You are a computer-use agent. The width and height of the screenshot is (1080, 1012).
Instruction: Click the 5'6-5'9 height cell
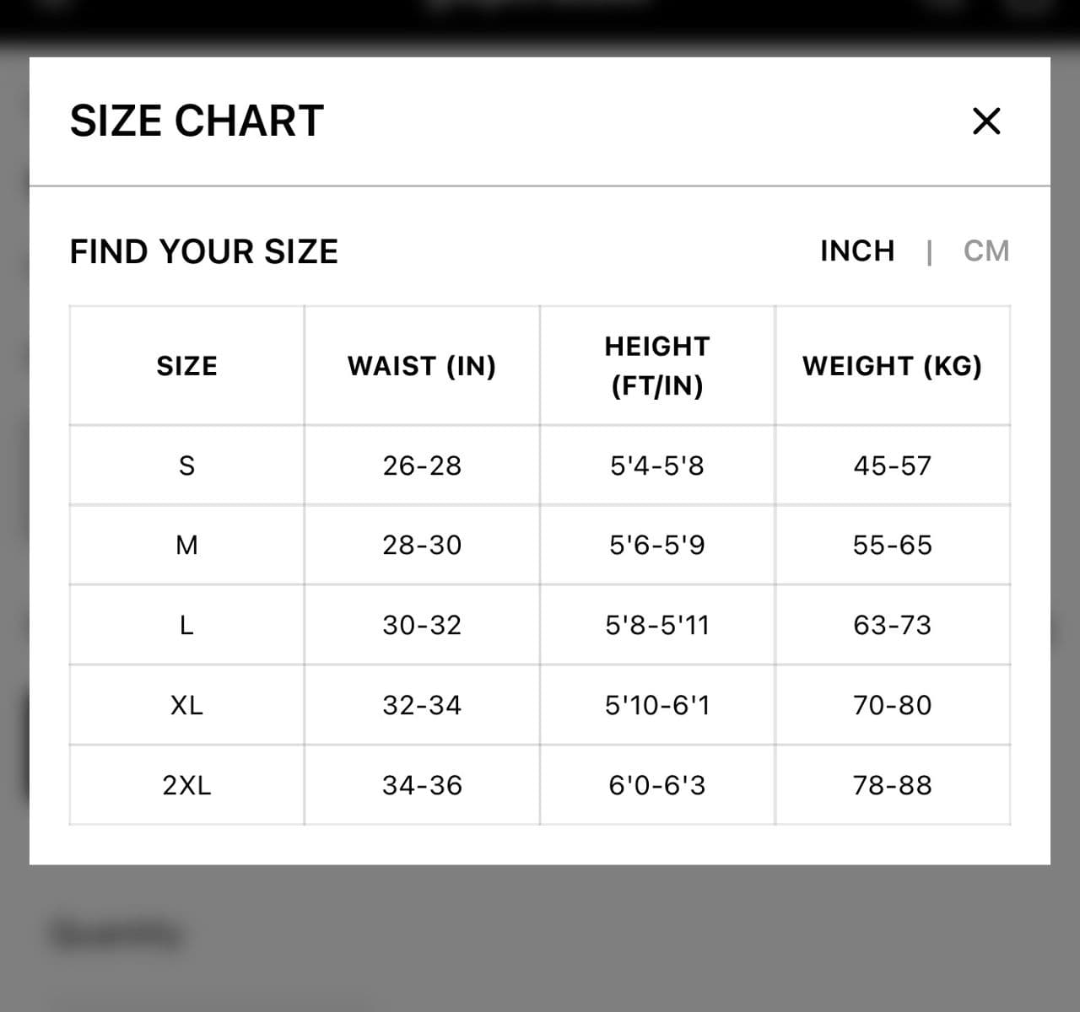656,545
